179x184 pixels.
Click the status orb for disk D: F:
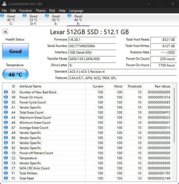point(25,16)
